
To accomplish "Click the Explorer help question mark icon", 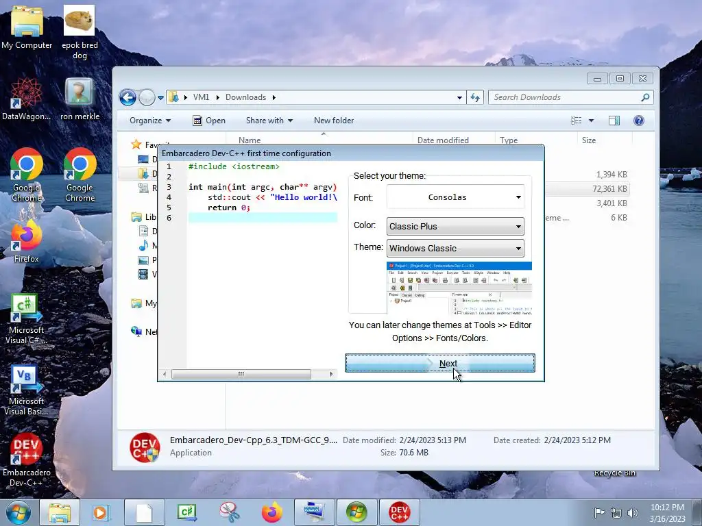I will point(639,121).
